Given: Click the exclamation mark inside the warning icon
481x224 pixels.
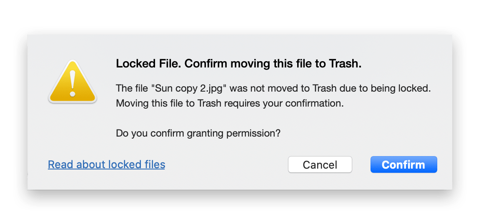Looking at the screenshot, I should (73, 83).
